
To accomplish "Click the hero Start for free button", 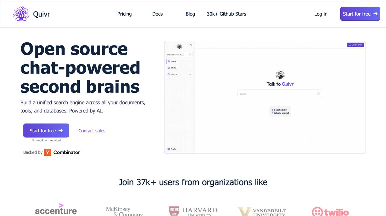I will coord(46,131).
